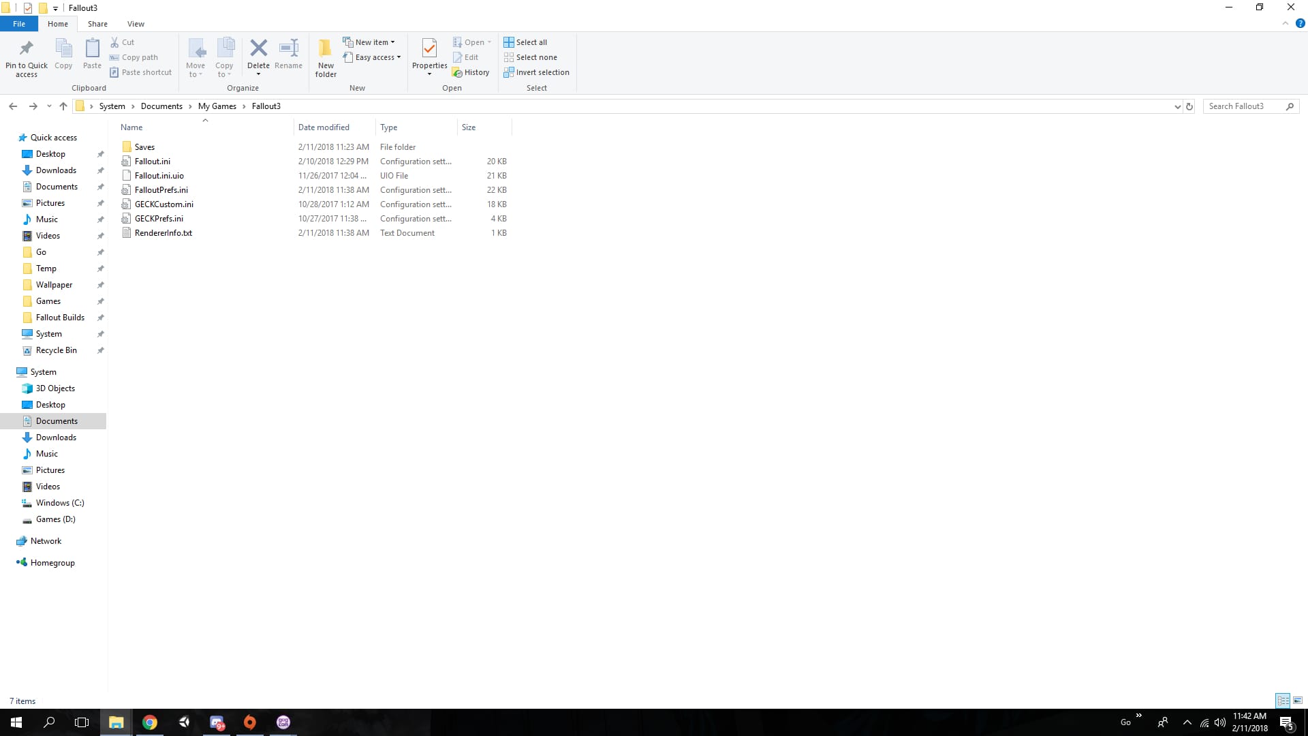Go forward with the forward arrow

33,106
